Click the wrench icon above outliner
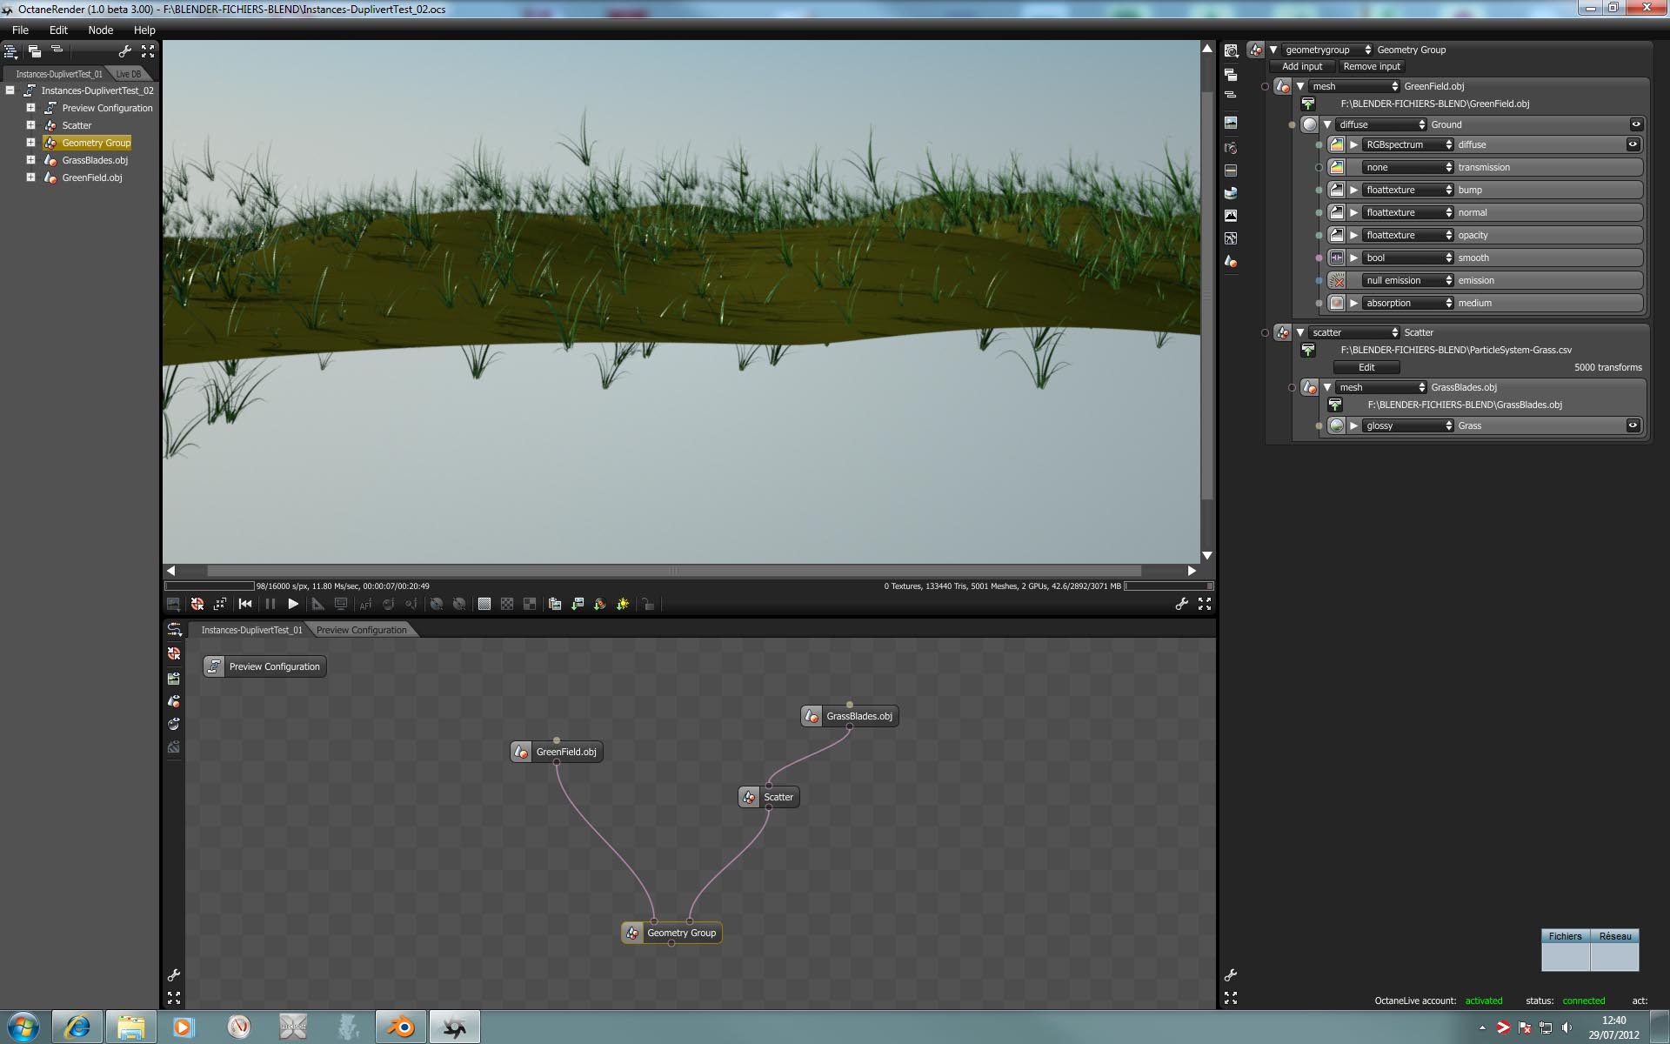Image resolution: width=1670 pixels, height=1044 pixels. [125, 51]
